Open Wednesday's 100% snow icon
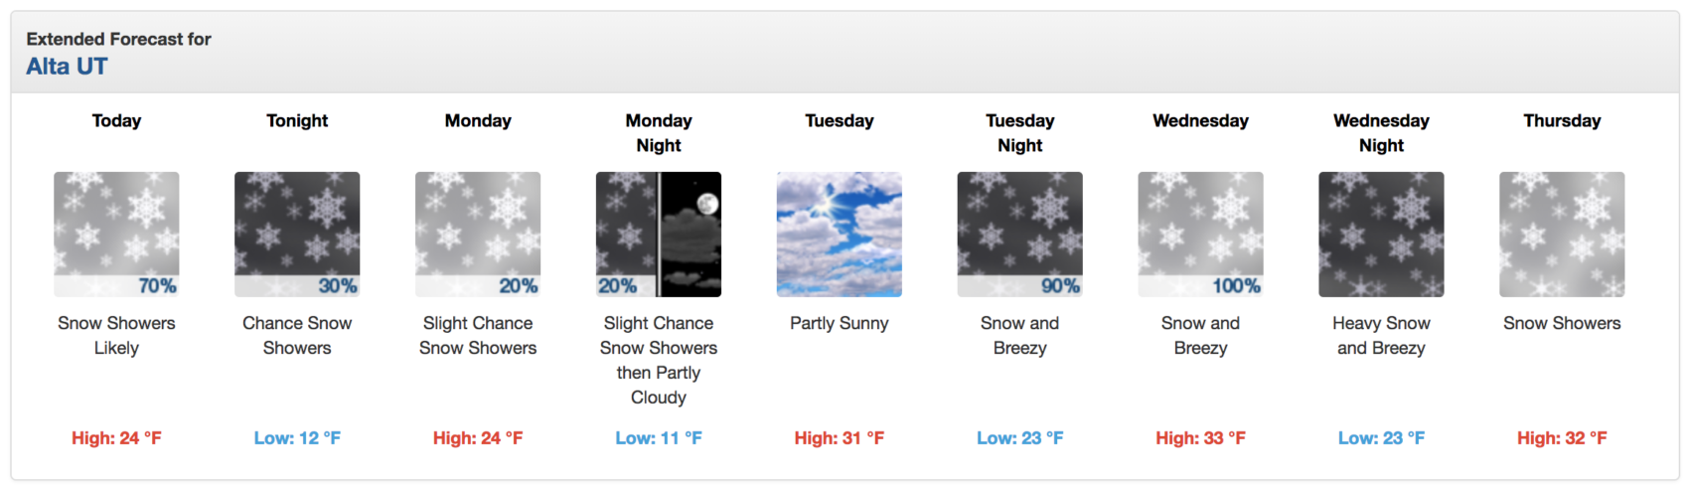 click(1201, 235)
